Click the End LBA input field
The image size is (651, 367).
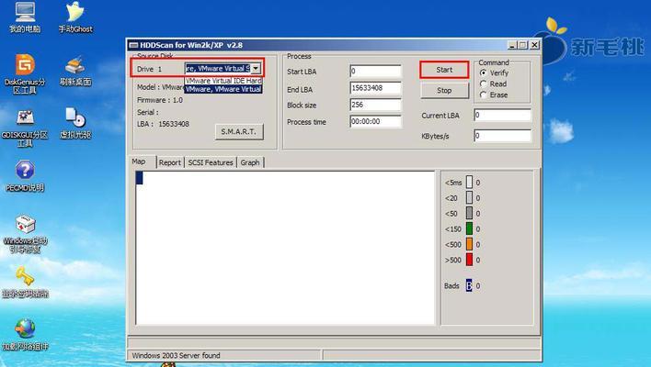tap(376, 88)
